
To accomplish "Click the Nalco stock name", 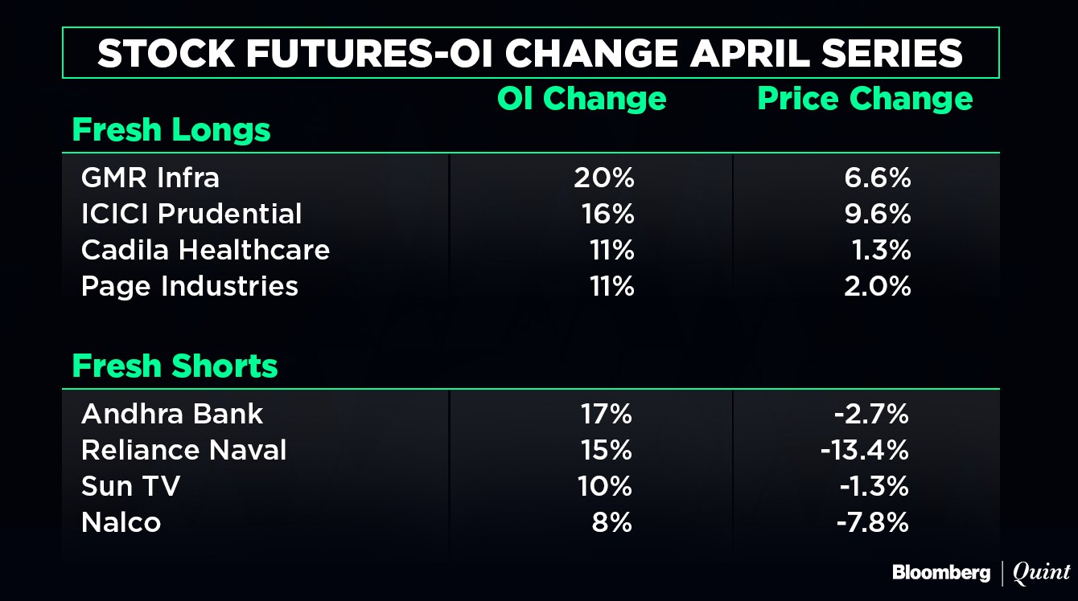I will (x=121, y=522).
